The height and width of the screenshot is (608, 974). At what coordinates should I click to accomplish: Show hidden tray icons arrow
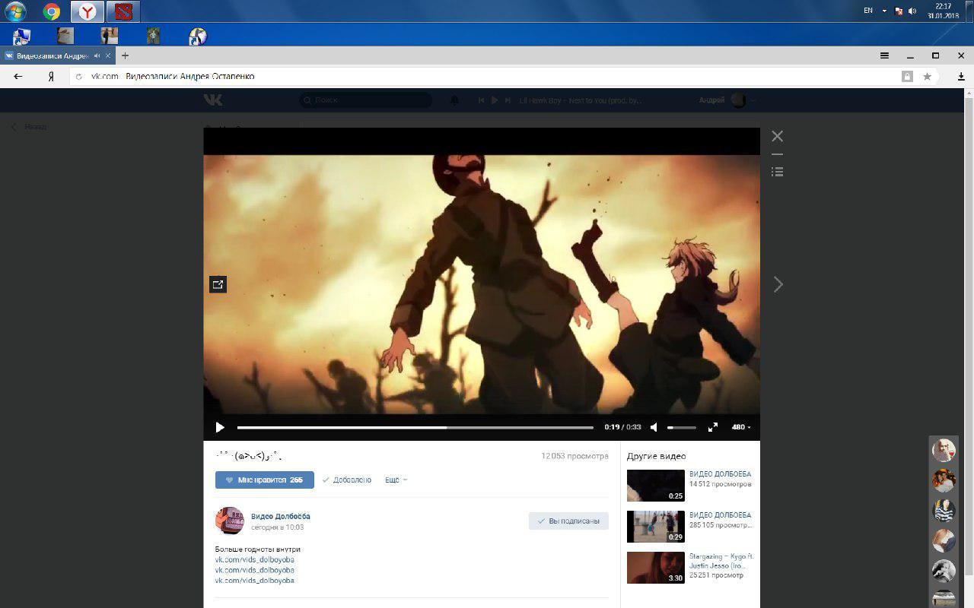884,11
